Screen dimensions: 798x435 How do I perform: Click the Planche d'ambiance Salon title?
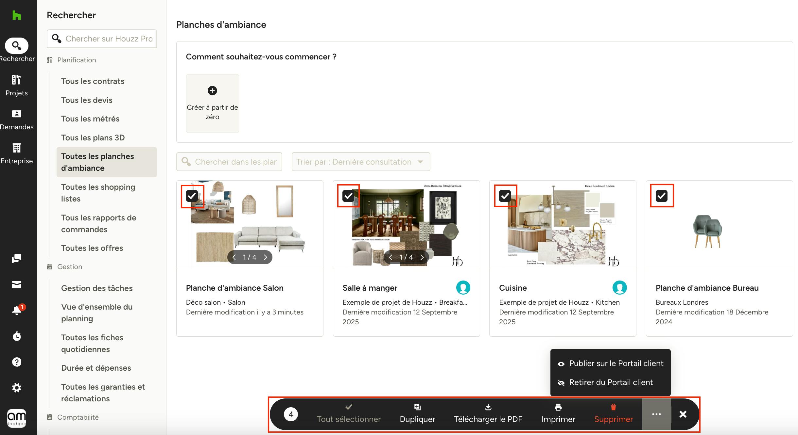tap(235, 288)
